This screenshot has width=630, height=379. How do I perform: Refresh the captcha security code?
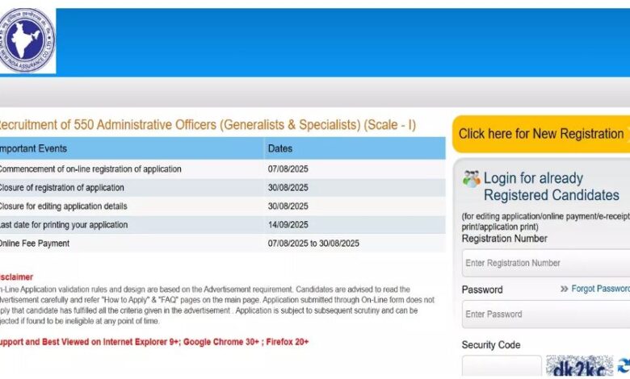(624, 366)
